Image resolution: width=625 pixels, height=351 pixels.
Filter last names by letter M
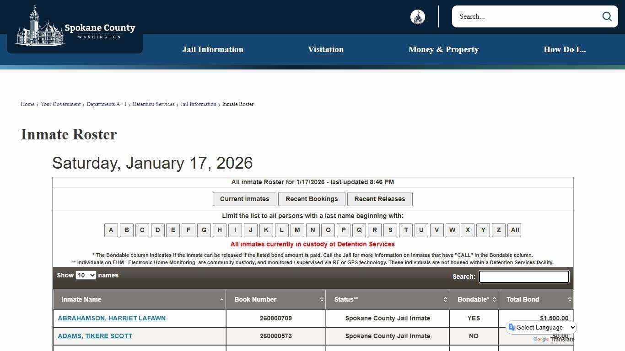click(297, 230)
